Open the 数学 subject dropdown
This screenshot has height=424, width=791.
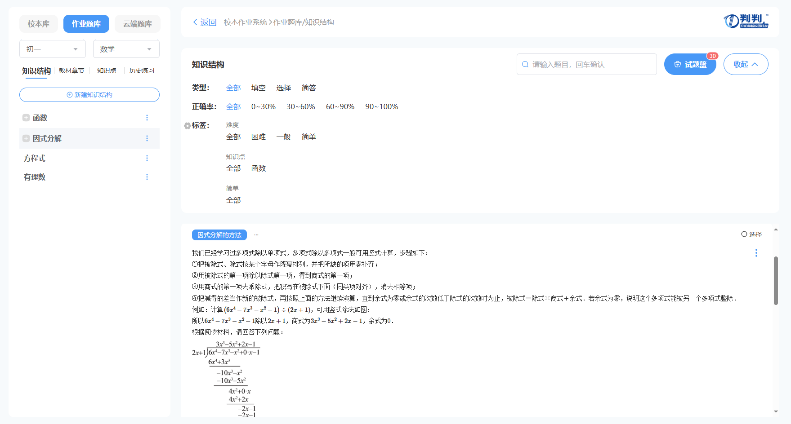(126, 49)
